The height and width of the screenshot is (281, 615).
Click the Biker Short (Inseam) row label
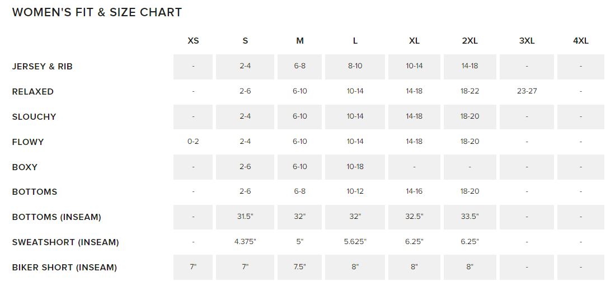(x=64, y=267)
